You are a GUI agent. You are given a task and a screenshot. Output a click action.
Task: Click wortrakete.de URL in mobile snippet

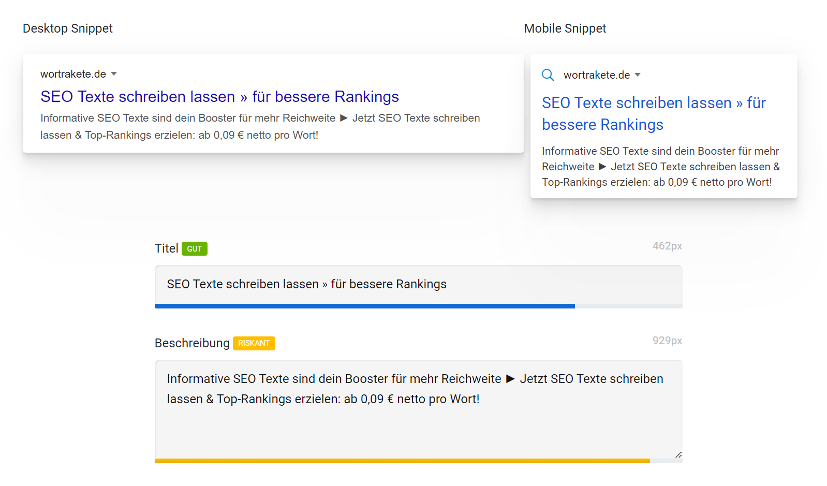[597, 75]
